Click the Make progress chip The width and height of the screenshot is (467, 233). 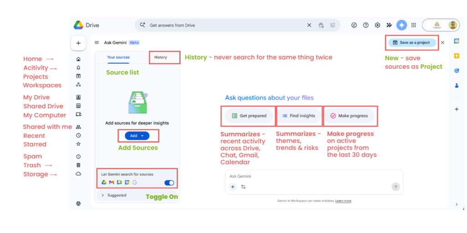pyautogui.click(x=349, y=116)
